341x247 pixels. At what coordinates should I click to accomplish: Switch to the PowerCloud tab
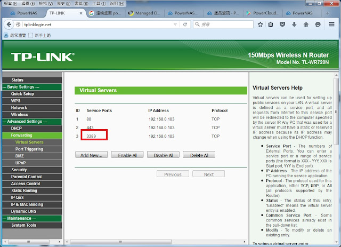click(x=263, y=13)
